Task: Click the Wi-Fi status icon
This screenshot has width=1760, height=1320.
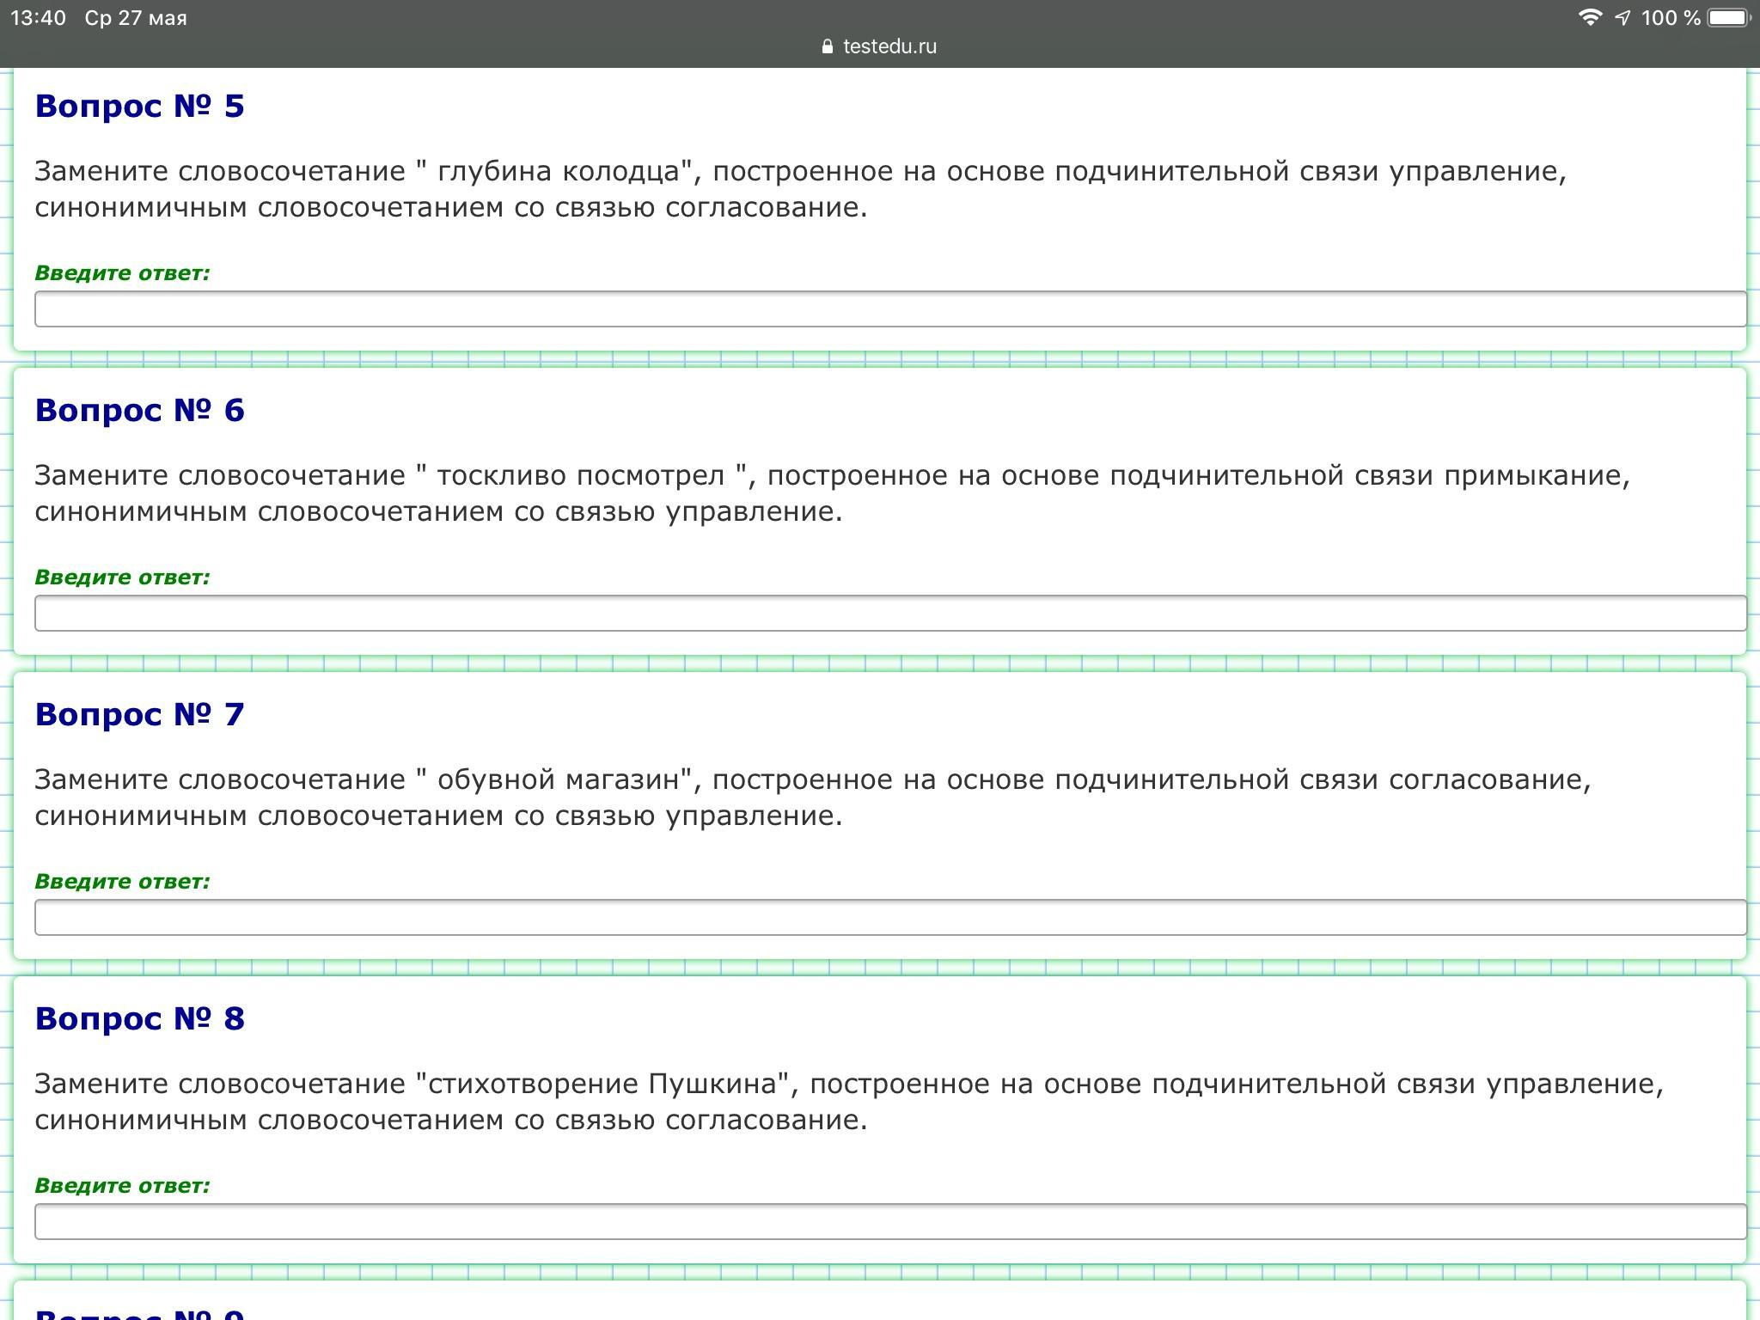Action: [1590, 18]
